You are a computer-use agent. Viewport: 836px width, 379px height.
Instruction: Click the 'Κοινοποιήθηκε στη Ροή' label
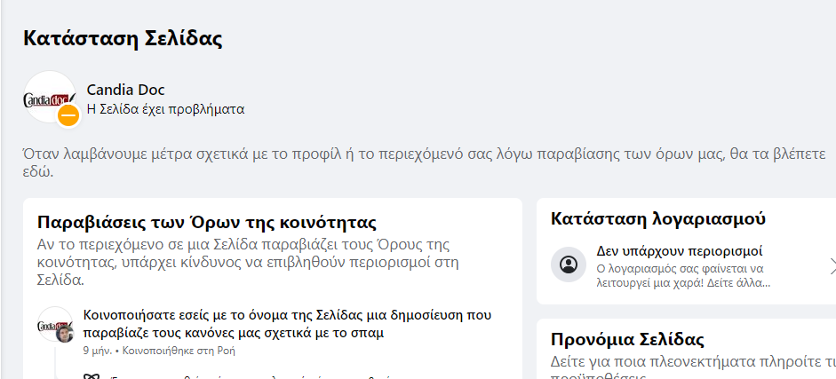[x=179, y=351]
